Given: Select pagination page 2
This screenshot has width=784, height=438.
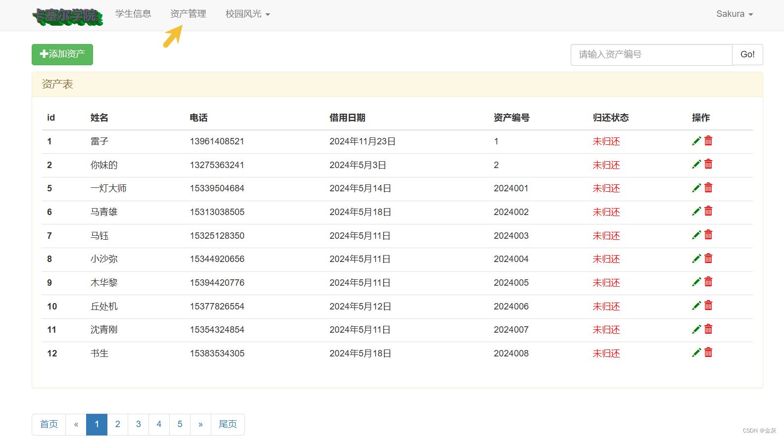Looking at the screenshot, I should coord(118,424).
